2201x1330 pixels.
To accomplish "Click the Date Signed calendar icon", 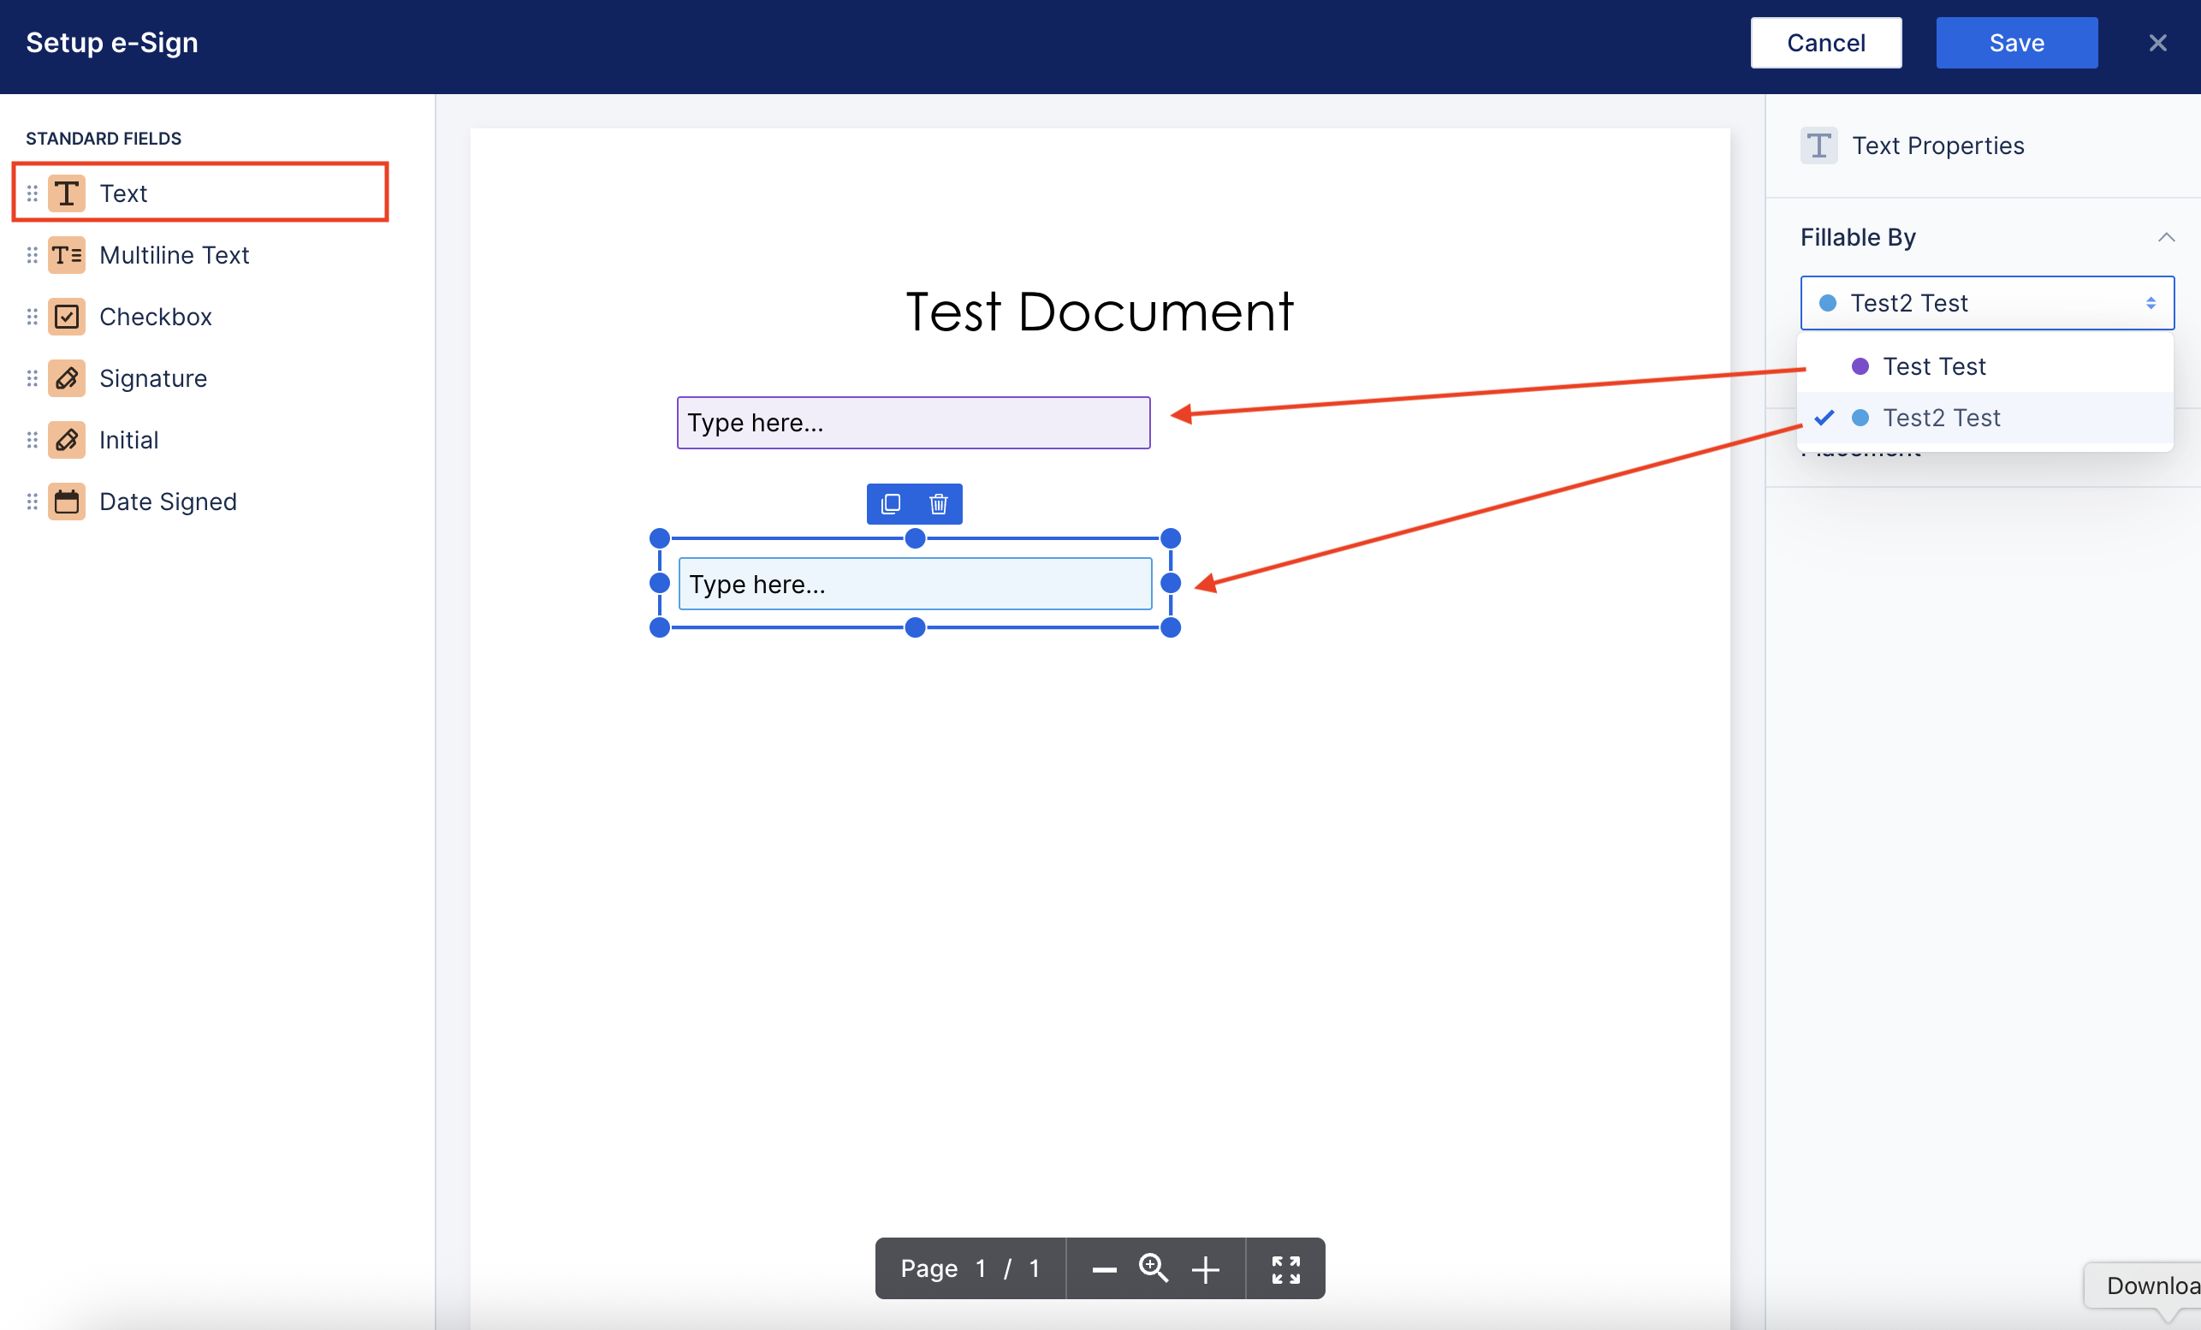I will 66,501.
